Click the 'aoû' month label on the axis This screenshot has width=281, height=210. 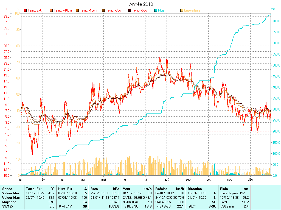coord(167,179)
